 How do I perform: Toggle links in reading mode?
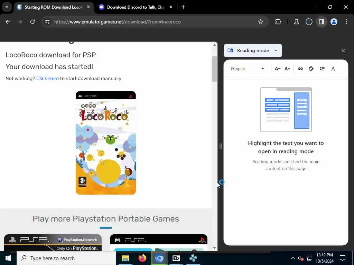coord(300,69)
